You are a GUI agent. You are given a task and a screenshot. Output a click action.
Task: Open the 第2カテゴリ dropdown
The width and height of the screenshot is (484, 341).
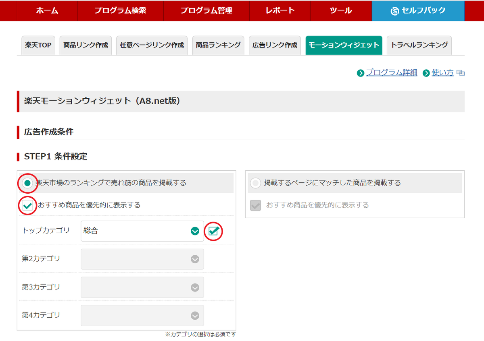[142, 259]
